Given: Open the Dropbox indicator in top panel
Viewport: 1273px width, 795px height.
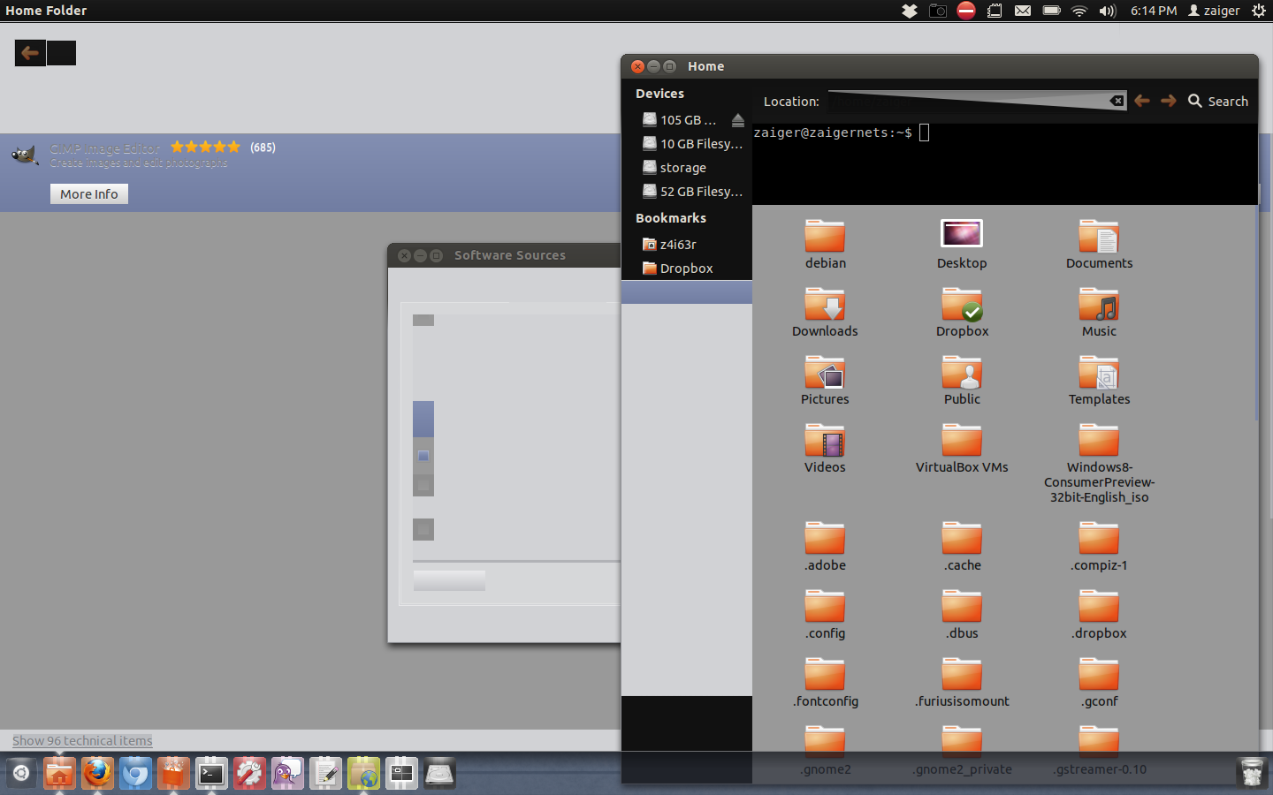Looking at the screenshot, I should pos(910,11).
